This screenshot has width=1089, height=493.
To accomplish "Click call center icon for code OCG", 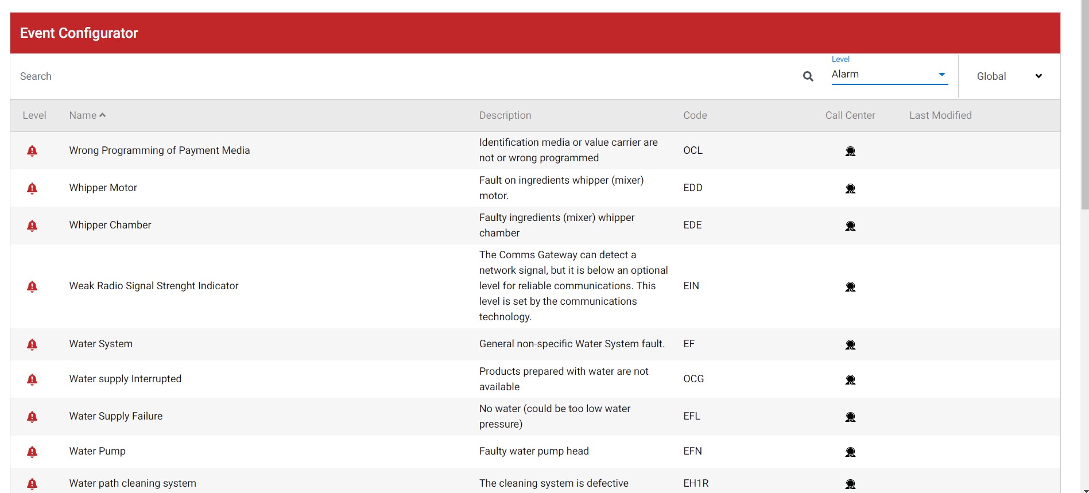I will (850, 379).
